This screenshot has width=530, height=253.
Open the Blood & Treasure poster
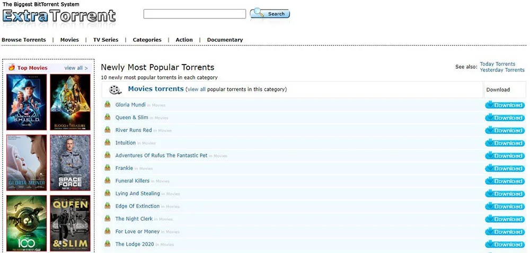tap(70, 102)
